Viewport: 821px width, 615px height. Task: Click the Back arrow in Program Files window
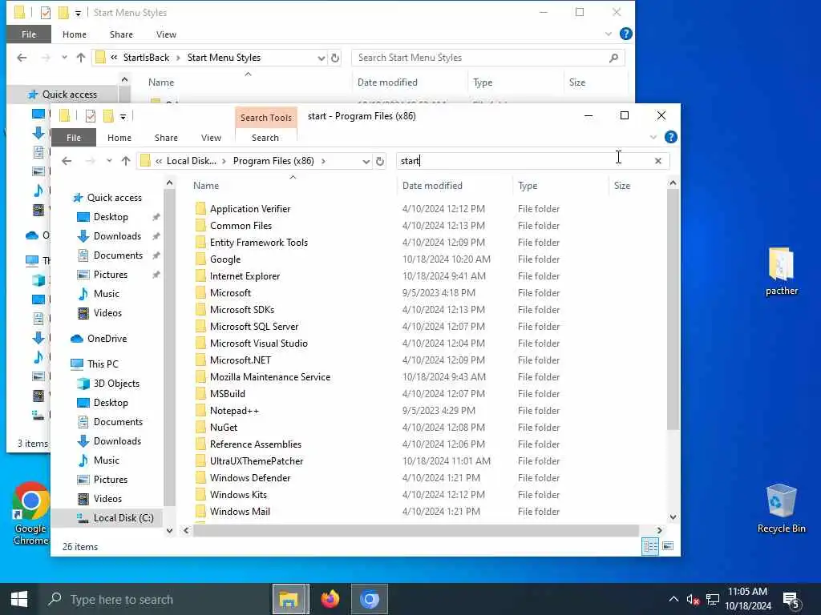pyautogui.click(x=67, y=161)
